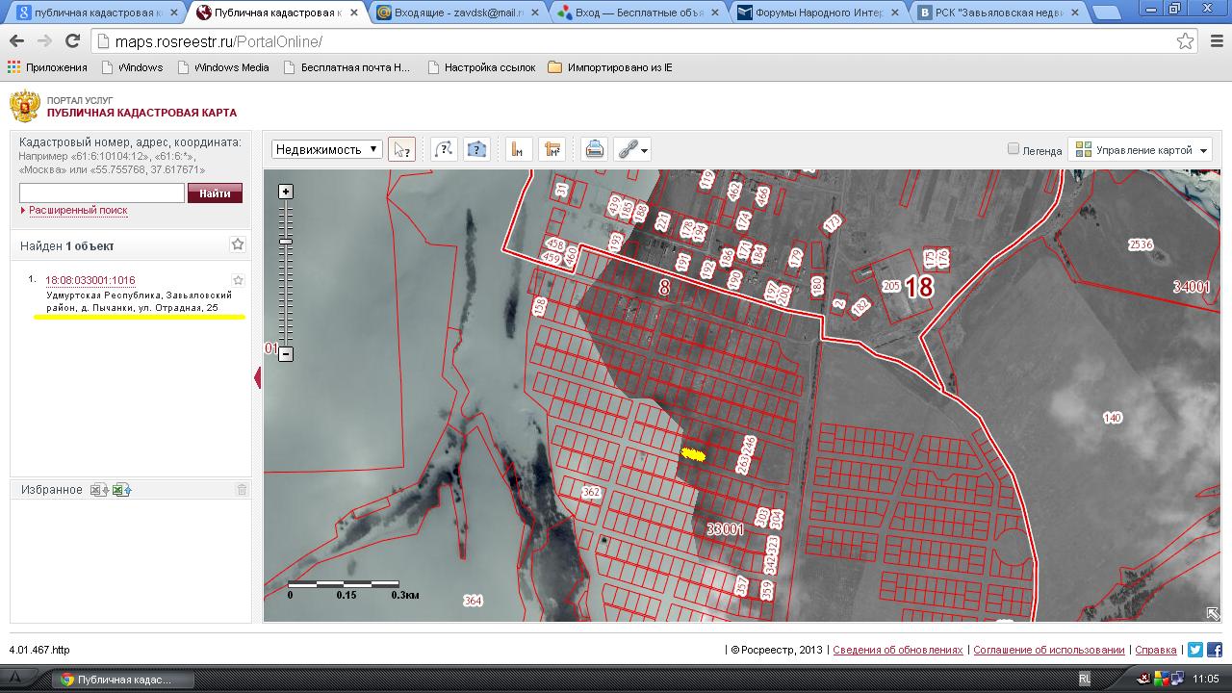This screenshot has width=1232, height=693.
Task: Toggle the overview map corner button
Action: (x=1214, y=613)
